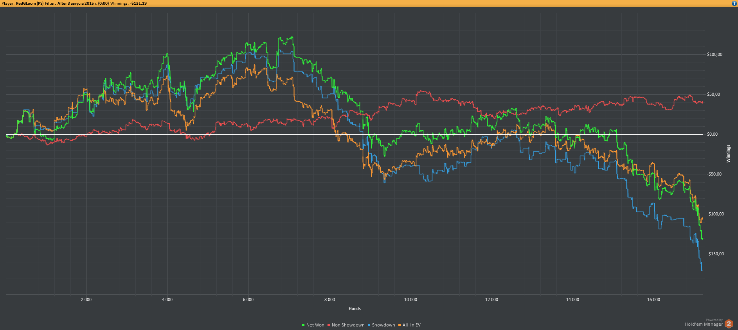Click the 14 000 hands axis label
Screen dimensions: 738x330
572,300
